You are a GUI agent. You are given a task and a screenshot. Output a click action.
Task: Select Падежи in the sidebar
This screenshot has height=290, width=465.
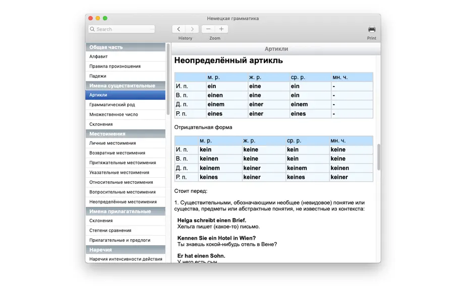point(126,76)
